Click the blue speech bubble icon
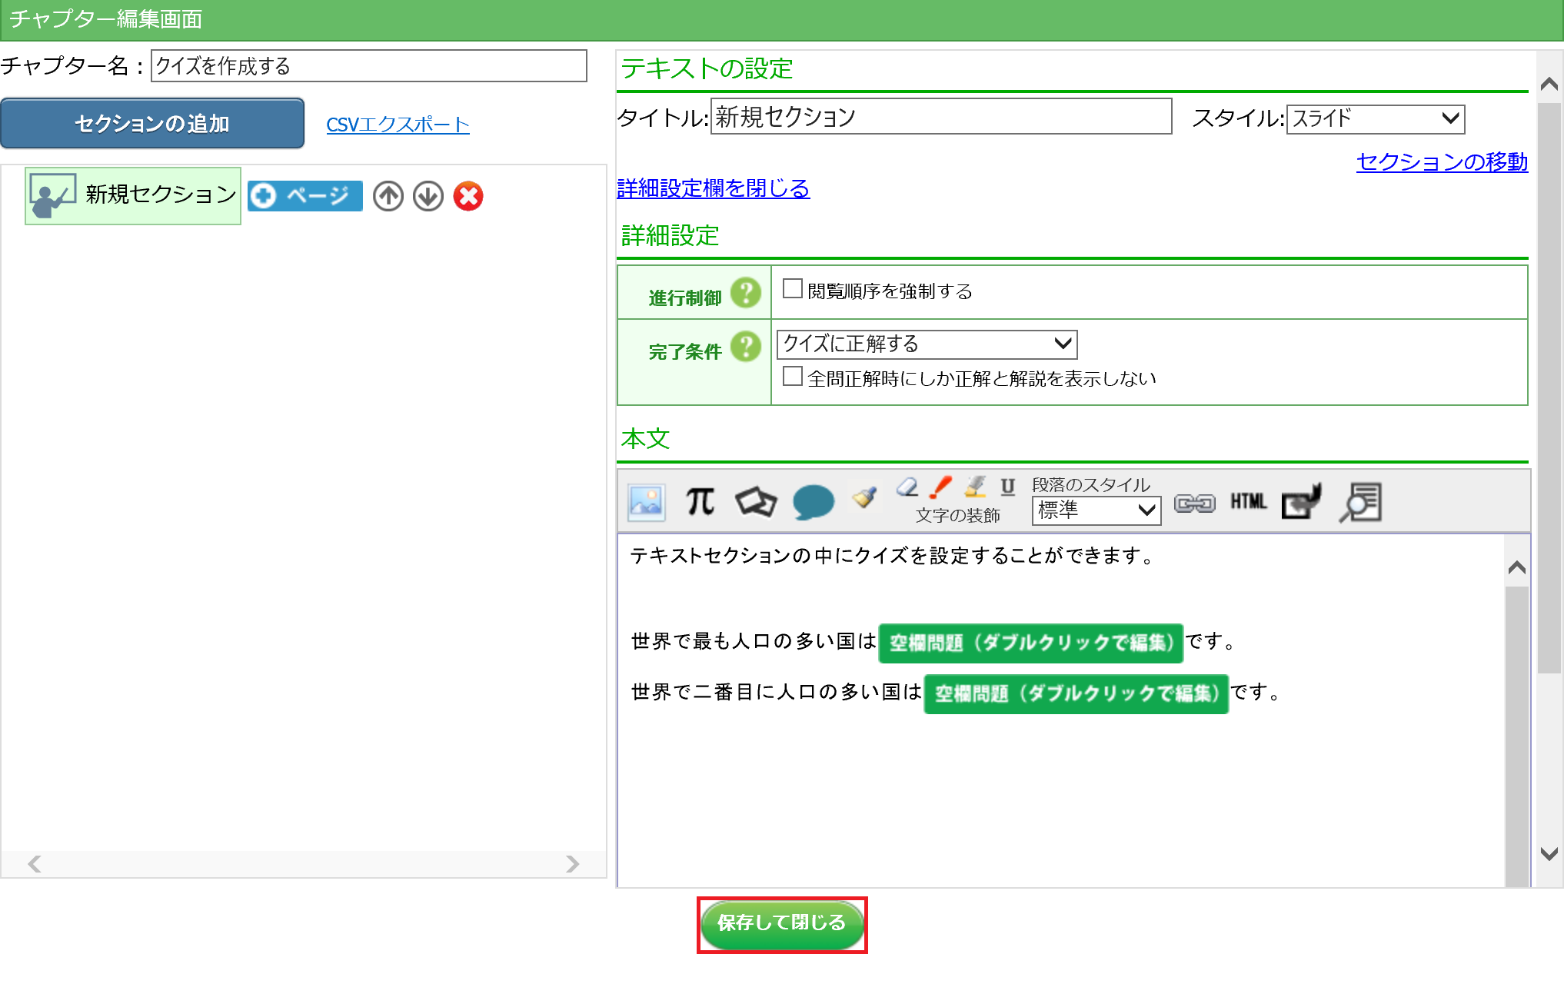Image resolution: width=1564 pixels, height=984 pixels. 813,503
